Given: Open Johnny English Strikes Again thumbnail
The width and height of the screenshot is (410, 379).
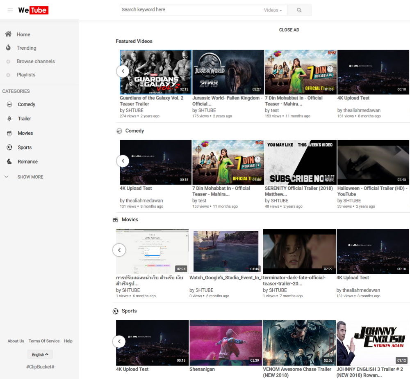Looking at the screenshot, I should tap(373, 343).
